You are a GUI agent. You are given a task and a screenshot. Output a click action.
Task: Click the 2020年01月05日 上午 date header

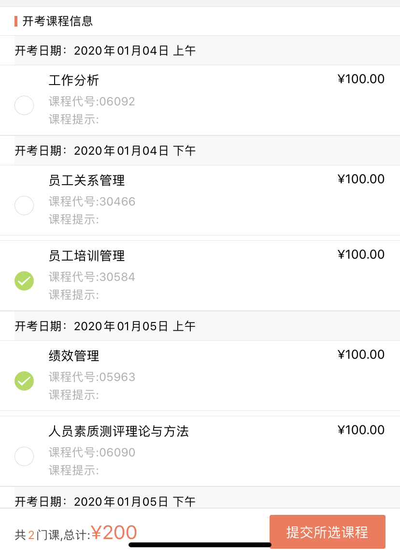coord(105,326)
